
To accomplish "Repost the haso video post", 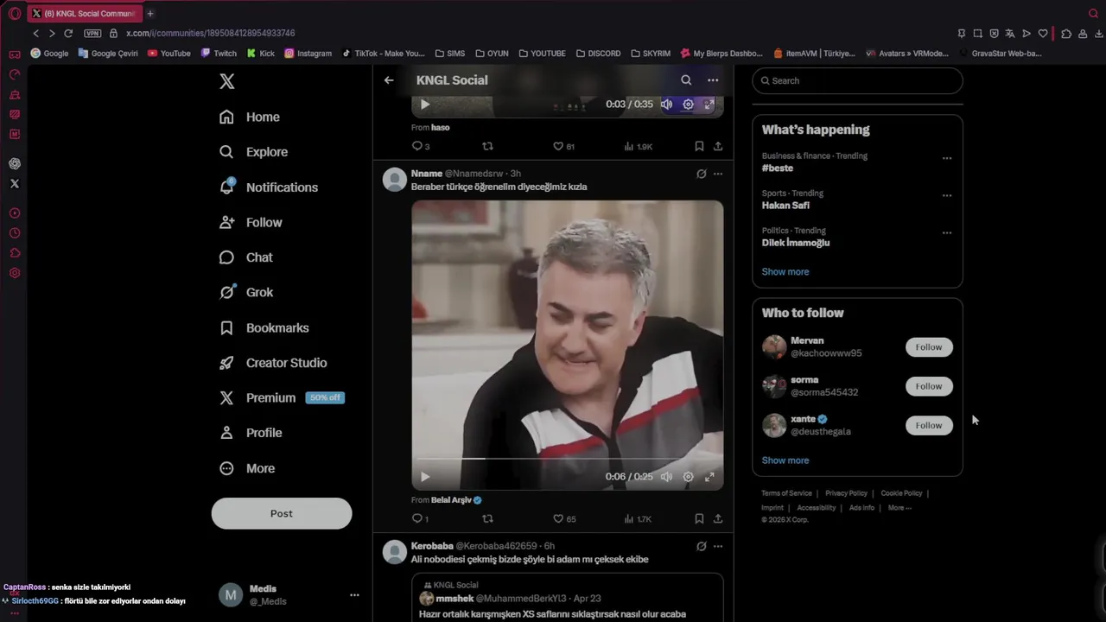I will click(x=487, y=146).
